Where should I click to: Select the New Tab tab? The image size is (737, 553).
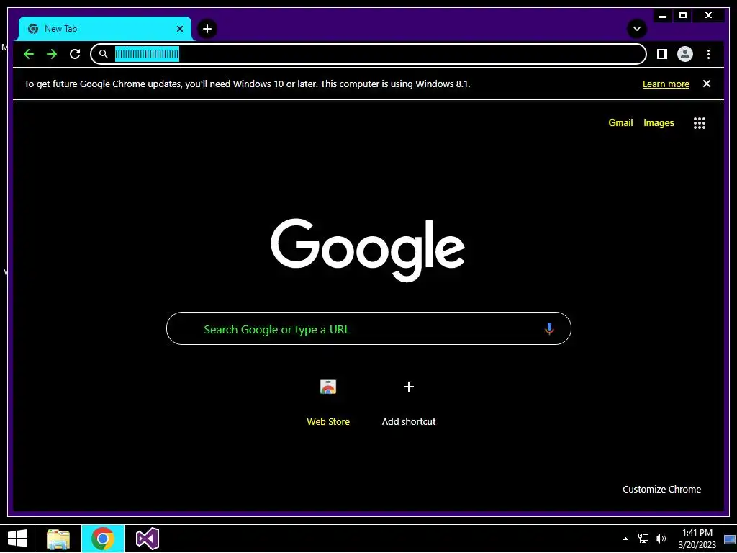tap(105, 29)
